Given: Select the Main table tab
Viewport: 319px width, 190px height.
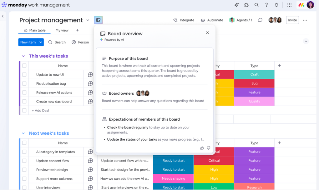Looking at the screenshot, I should pos(35,30).
